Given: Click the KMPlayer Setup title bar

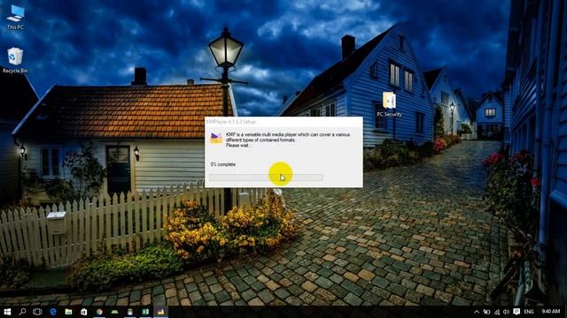Looking at the screenshot, I should coord(283,122).
